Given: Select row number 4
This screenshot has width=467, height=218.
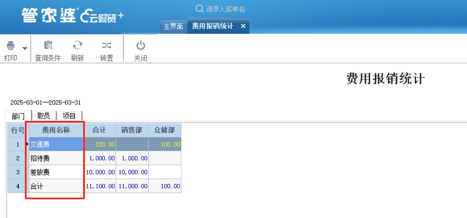Looking at the screenshot, I should (18, 186).
